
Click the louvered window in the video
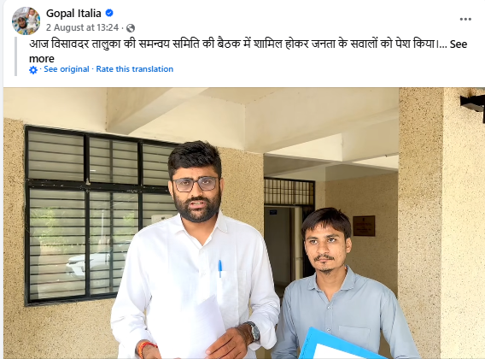99,215
